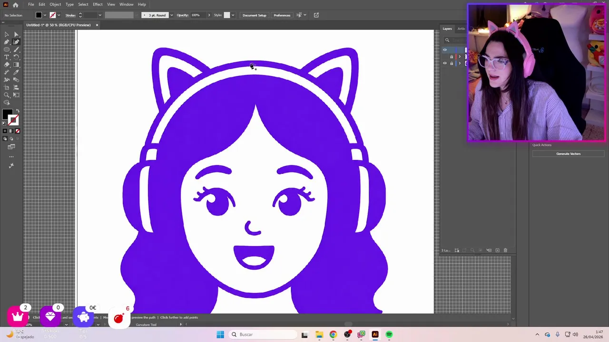Open fill color dropdown in control bar

[45, 15]
